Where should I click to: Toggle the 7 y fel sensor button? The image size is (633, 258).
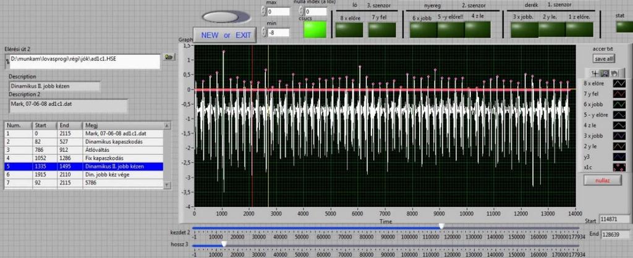(x=383, y=30)
